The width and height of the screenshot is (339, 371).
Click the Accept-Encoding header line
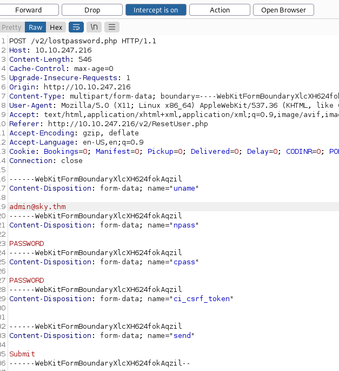coord(74,133)
